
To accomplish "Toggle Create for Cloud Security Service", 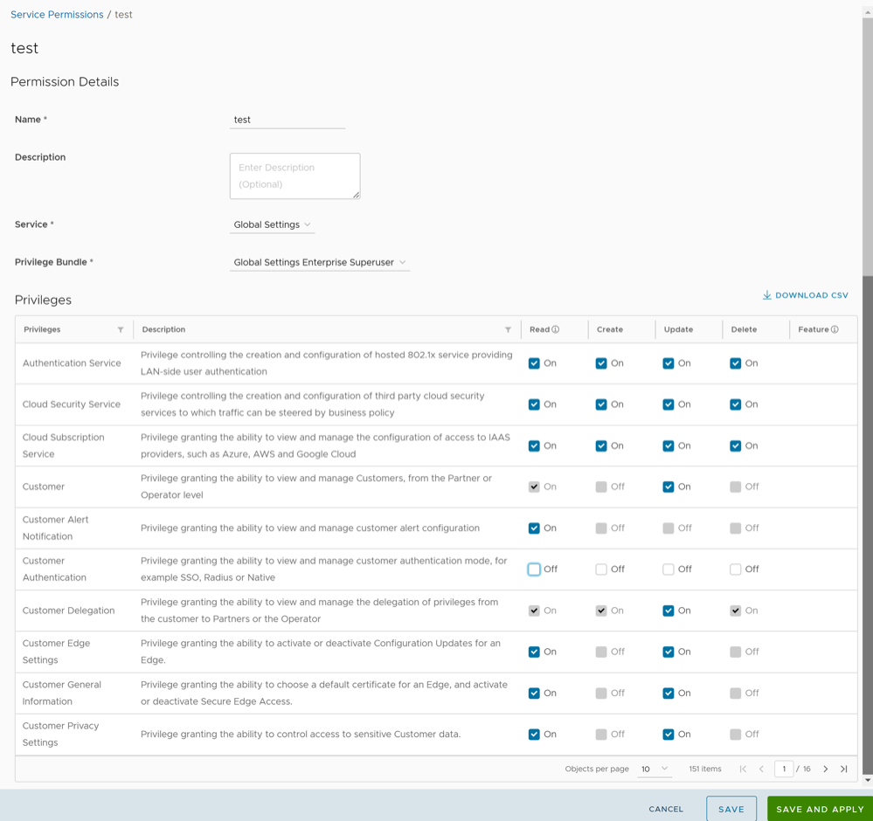I will (601, 404).
